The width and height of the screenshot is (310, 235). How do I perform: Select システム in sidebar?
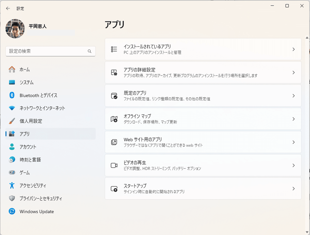[x=50, y=82]
